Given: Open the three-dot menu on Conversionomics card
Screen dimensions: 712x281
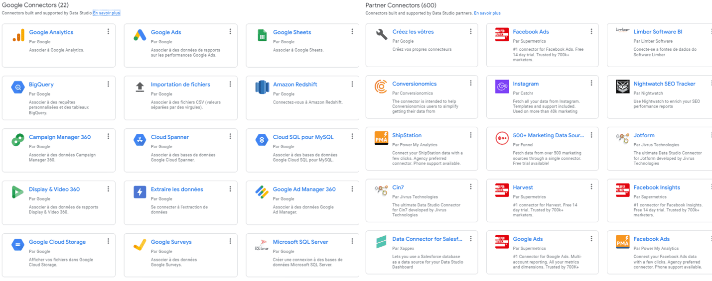Looking at the screenshot, I should click(x=471, y=83).
